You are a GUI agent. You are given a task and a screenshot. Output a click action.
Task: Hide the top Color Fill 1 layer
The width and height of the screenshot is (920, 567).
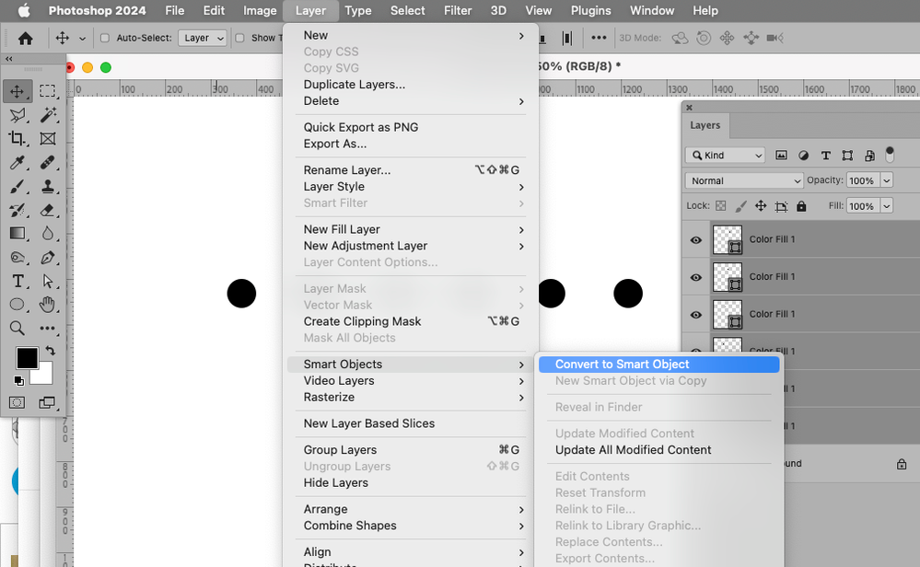pyautogui.click(x=695, y=238)
